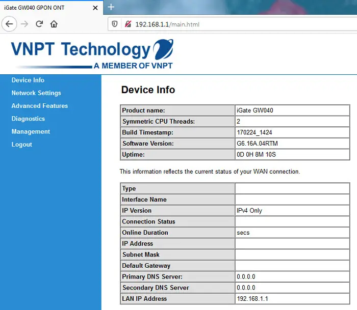The height and width of the screenshot is (310, 357).
Task: Open Diagnostics in the sidebar
Action: tap(28, 119)
